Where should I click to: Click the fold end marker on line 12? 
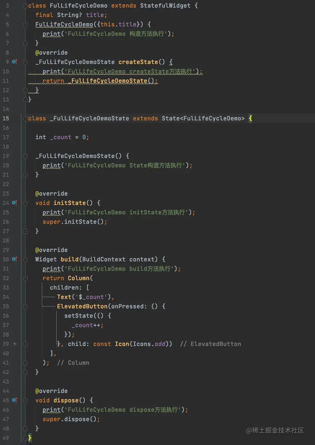(x=25, y=90)
